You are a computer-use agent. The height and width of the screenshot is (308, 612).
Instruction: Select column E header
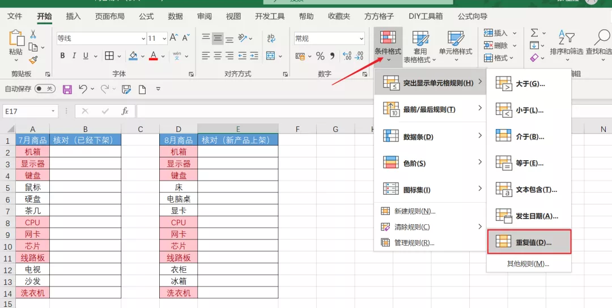click(x=237, y=129)
